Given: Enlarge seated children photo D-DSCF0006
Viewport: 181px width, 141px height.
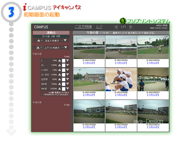Looking at the screenshot, I should coord(121,79).
